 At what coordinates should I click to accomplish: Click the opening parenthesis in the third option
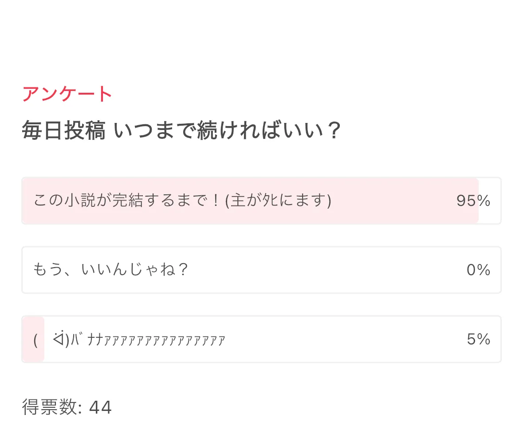click(x=35, y=340)
